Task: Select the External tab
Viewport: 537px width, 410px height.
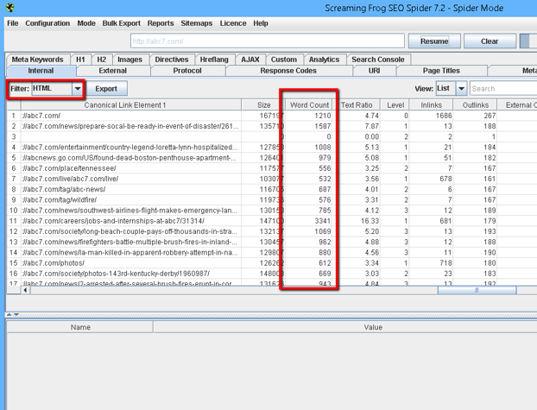Action: tap(113, 71)
